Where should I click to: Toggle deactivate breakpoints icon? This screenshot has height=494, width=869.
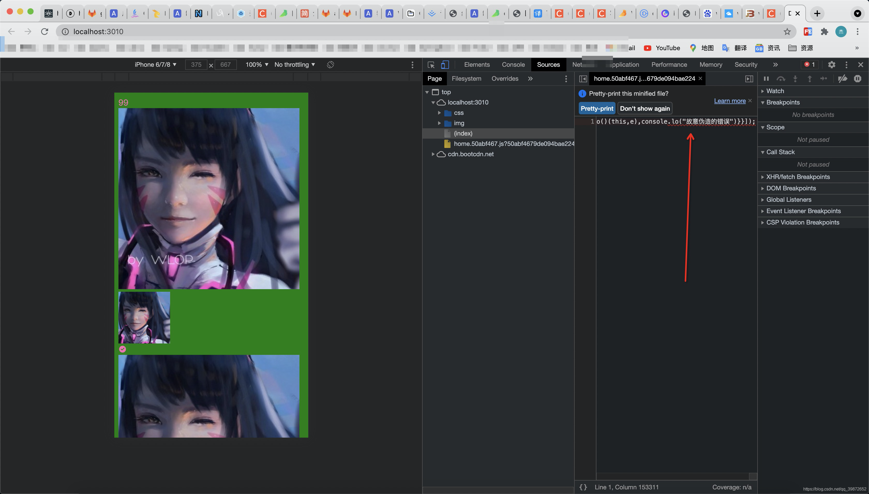pos(843,79)
